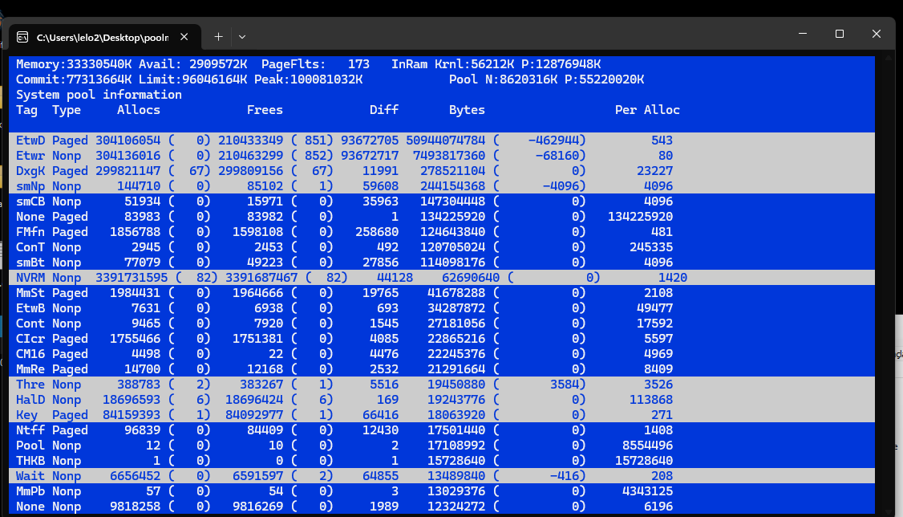Click the MmSt tag row
This screenshot has width=903, height=517.
tap(442, 293)
